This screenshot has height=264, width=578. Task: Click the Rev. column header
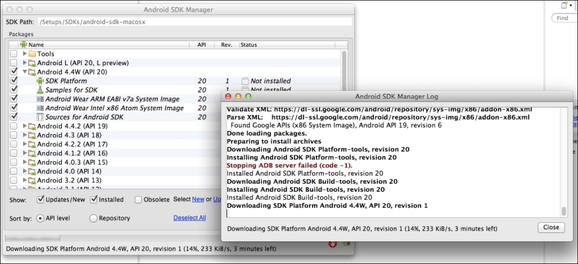tap(227, 45)
